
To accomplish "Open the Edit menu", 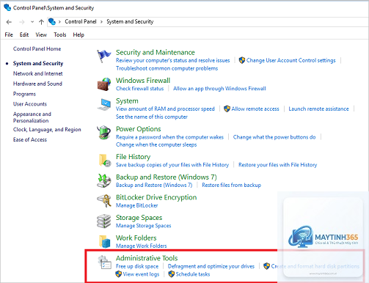I will coord(24,34).
